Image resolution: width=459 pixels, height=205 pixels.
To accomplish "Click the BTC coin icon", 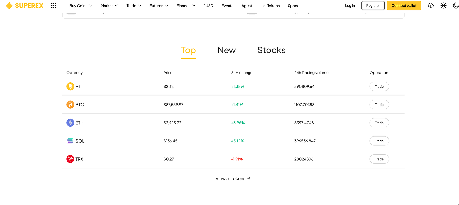I will pos(70,105).
